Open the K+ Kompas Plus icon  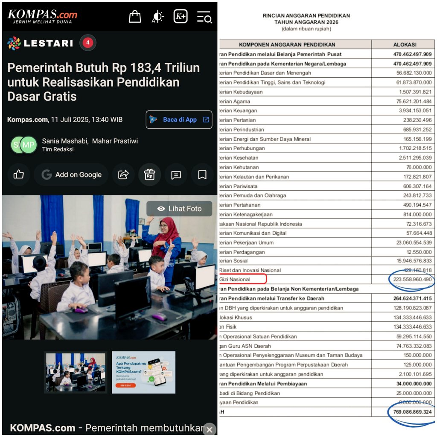point(180,16)
